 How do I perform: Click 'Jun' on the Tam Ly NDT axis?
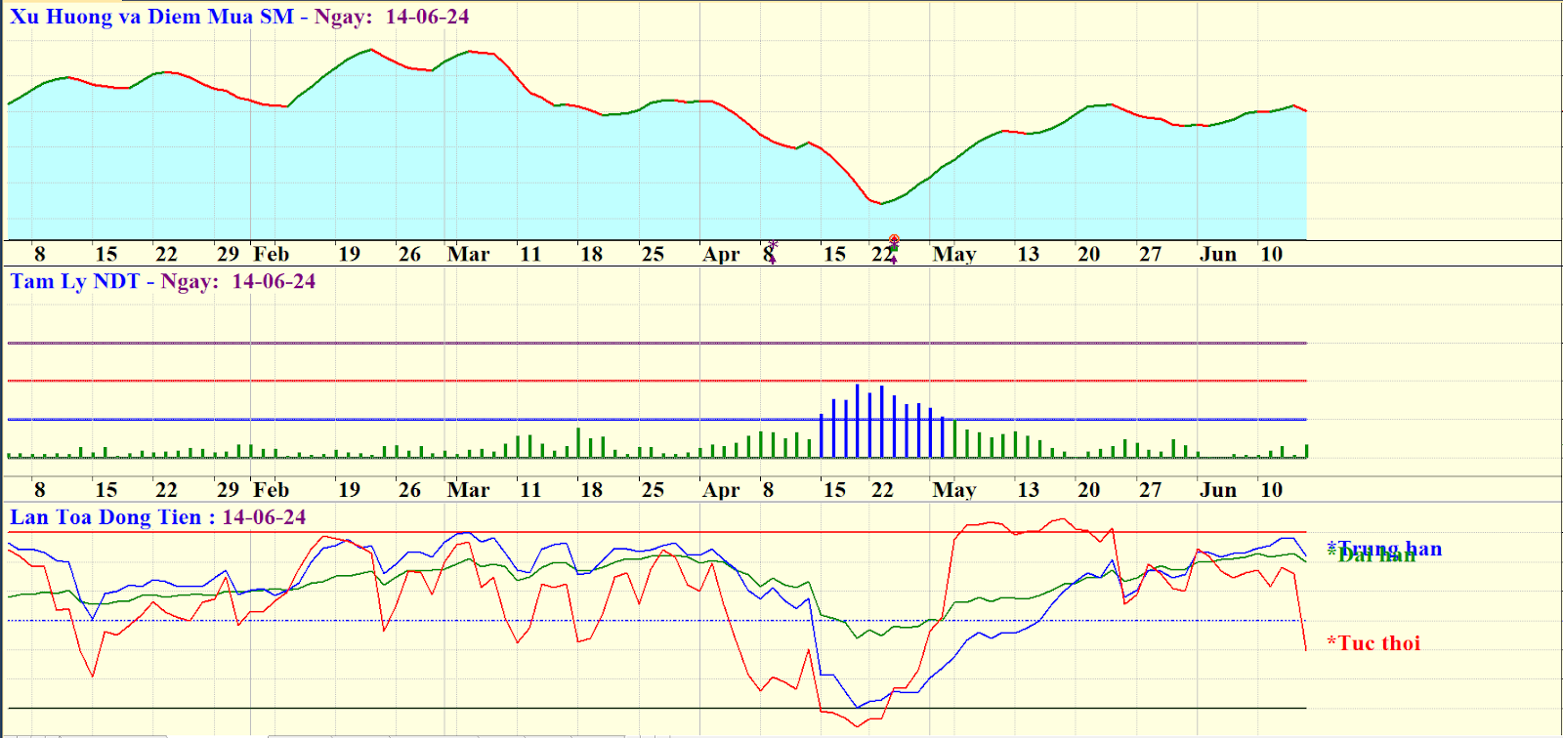pyautogui.click(x=1218, y=489)
